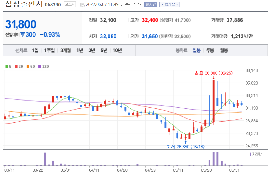The width and height of the screenshot is (268, 173).
Task: Click the purple 거래량 legend marker
Action: [251, 154]
